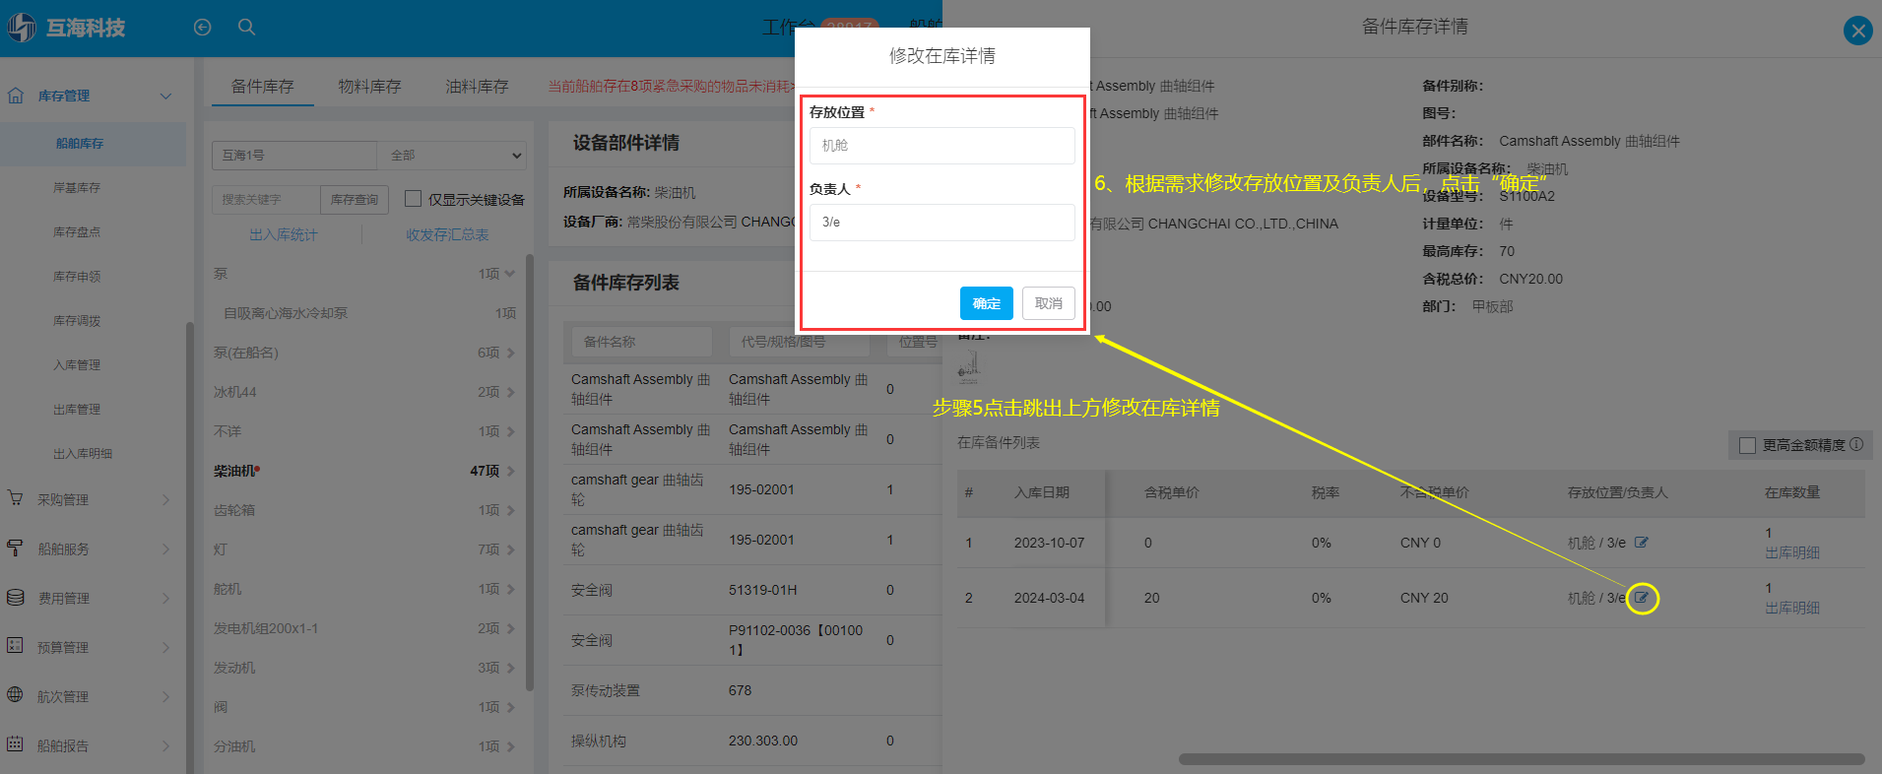Screen dimensions: 1882x774
Task: Click the 采购管理 cart icon
Action: (x=16, y=499)
